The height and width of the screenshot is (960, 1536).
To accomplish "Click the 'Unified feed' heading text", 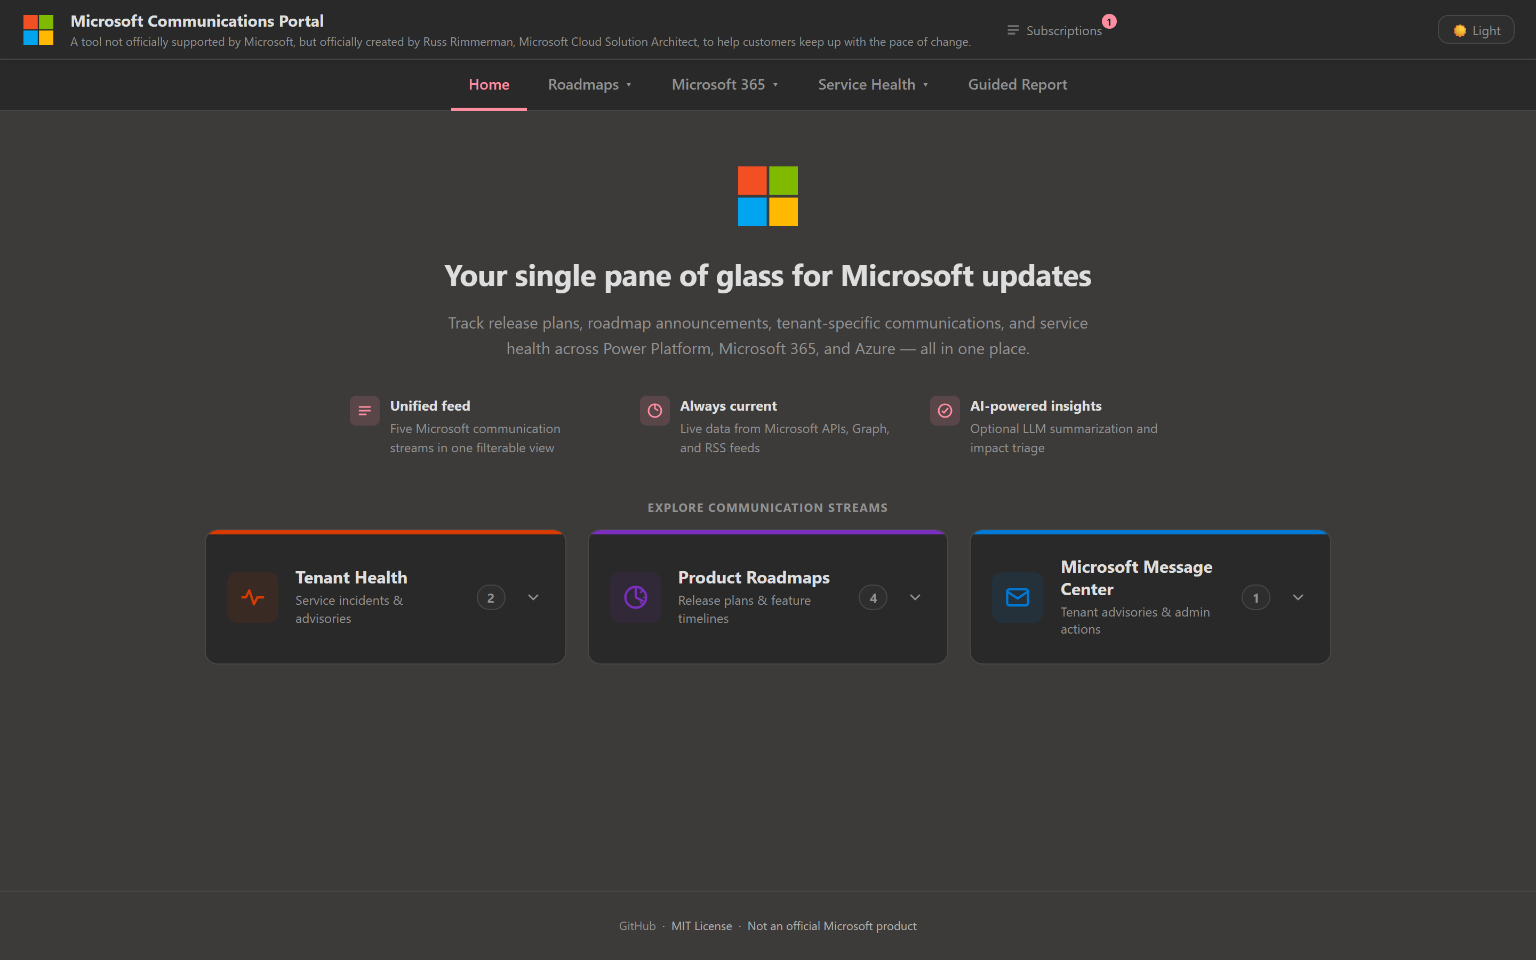I will (430, 406).
